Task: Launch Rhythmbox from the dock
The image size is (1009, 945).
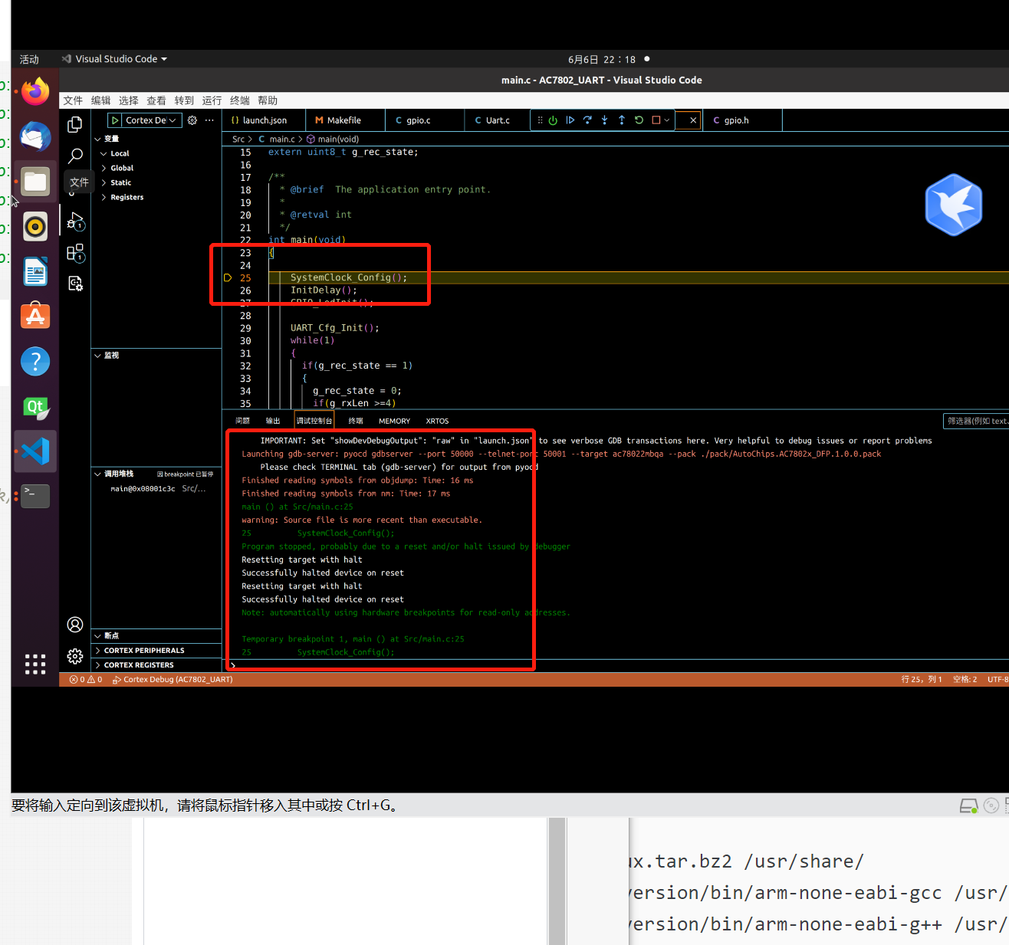Action: pos(35,227)
